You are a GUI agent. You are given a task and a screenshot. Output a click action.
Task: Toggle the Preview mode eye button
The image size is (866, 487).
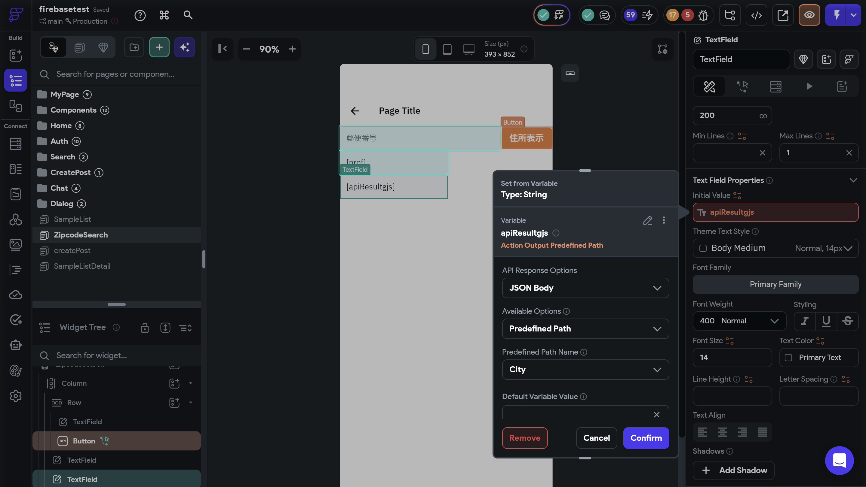[x=809, y=15]
